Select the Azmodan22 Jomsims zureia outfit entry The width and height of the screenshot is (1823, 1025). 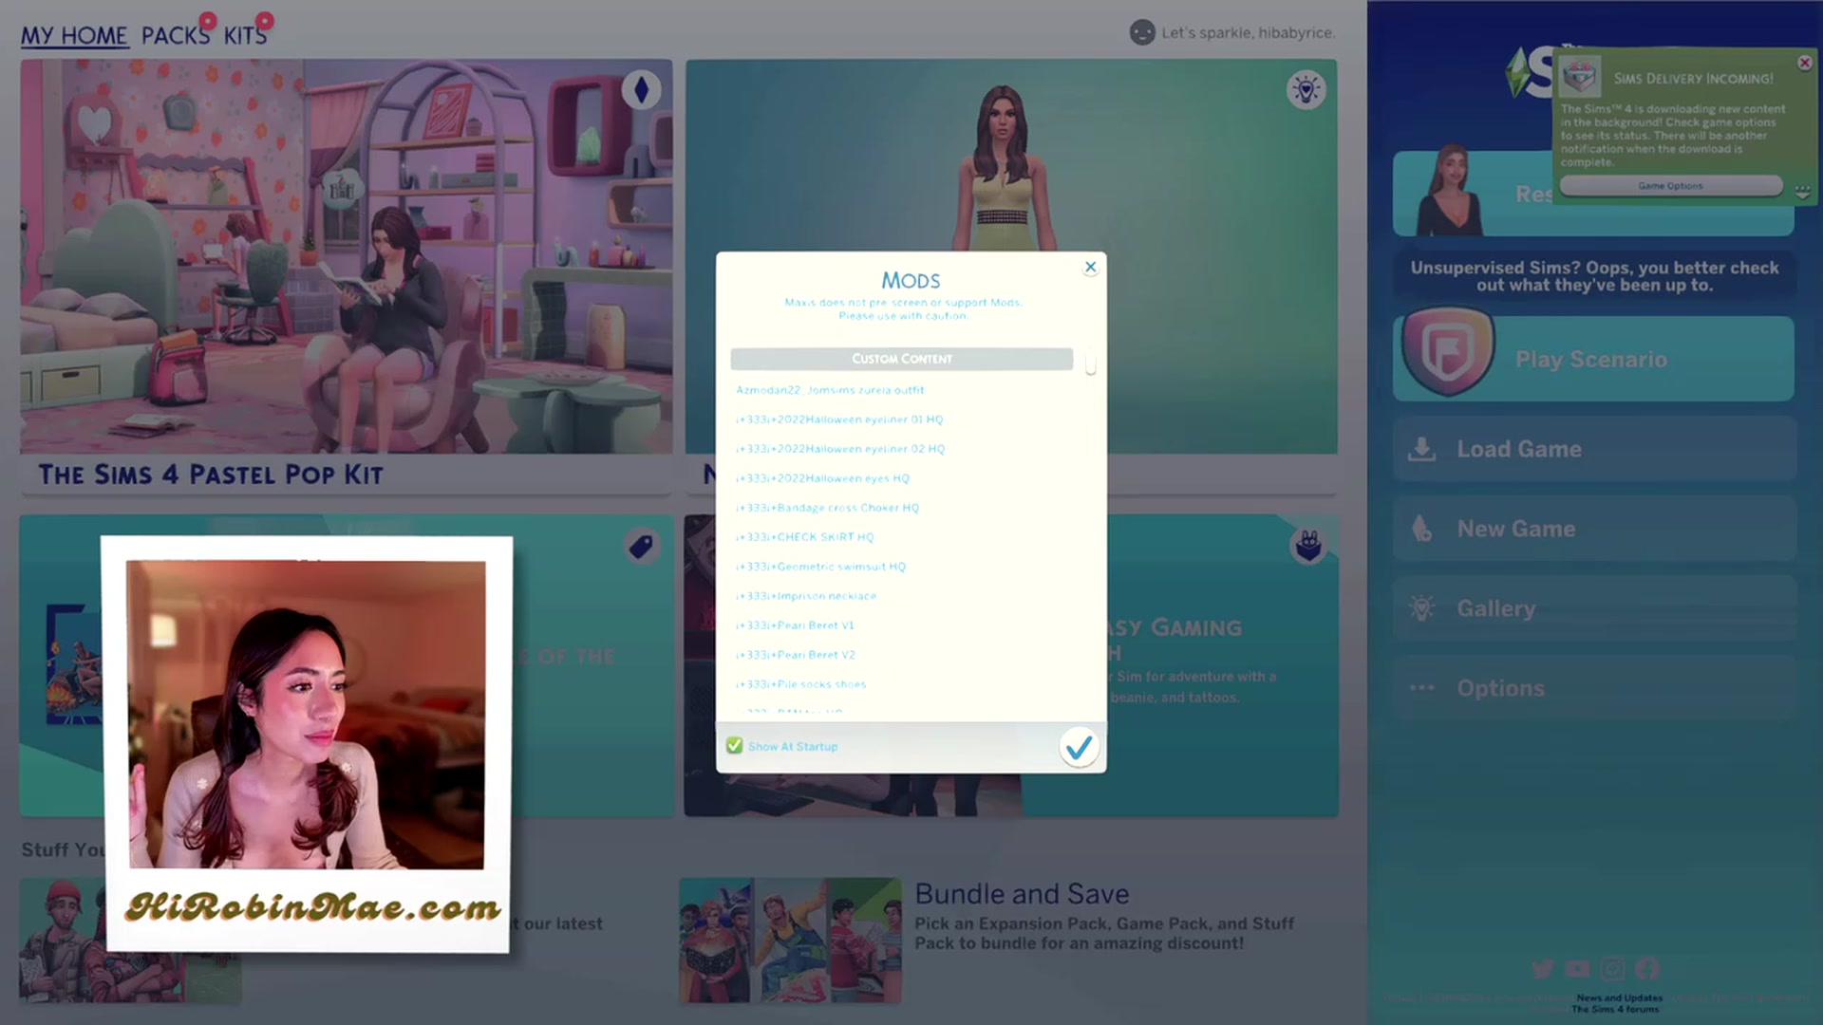coord(830,390)
